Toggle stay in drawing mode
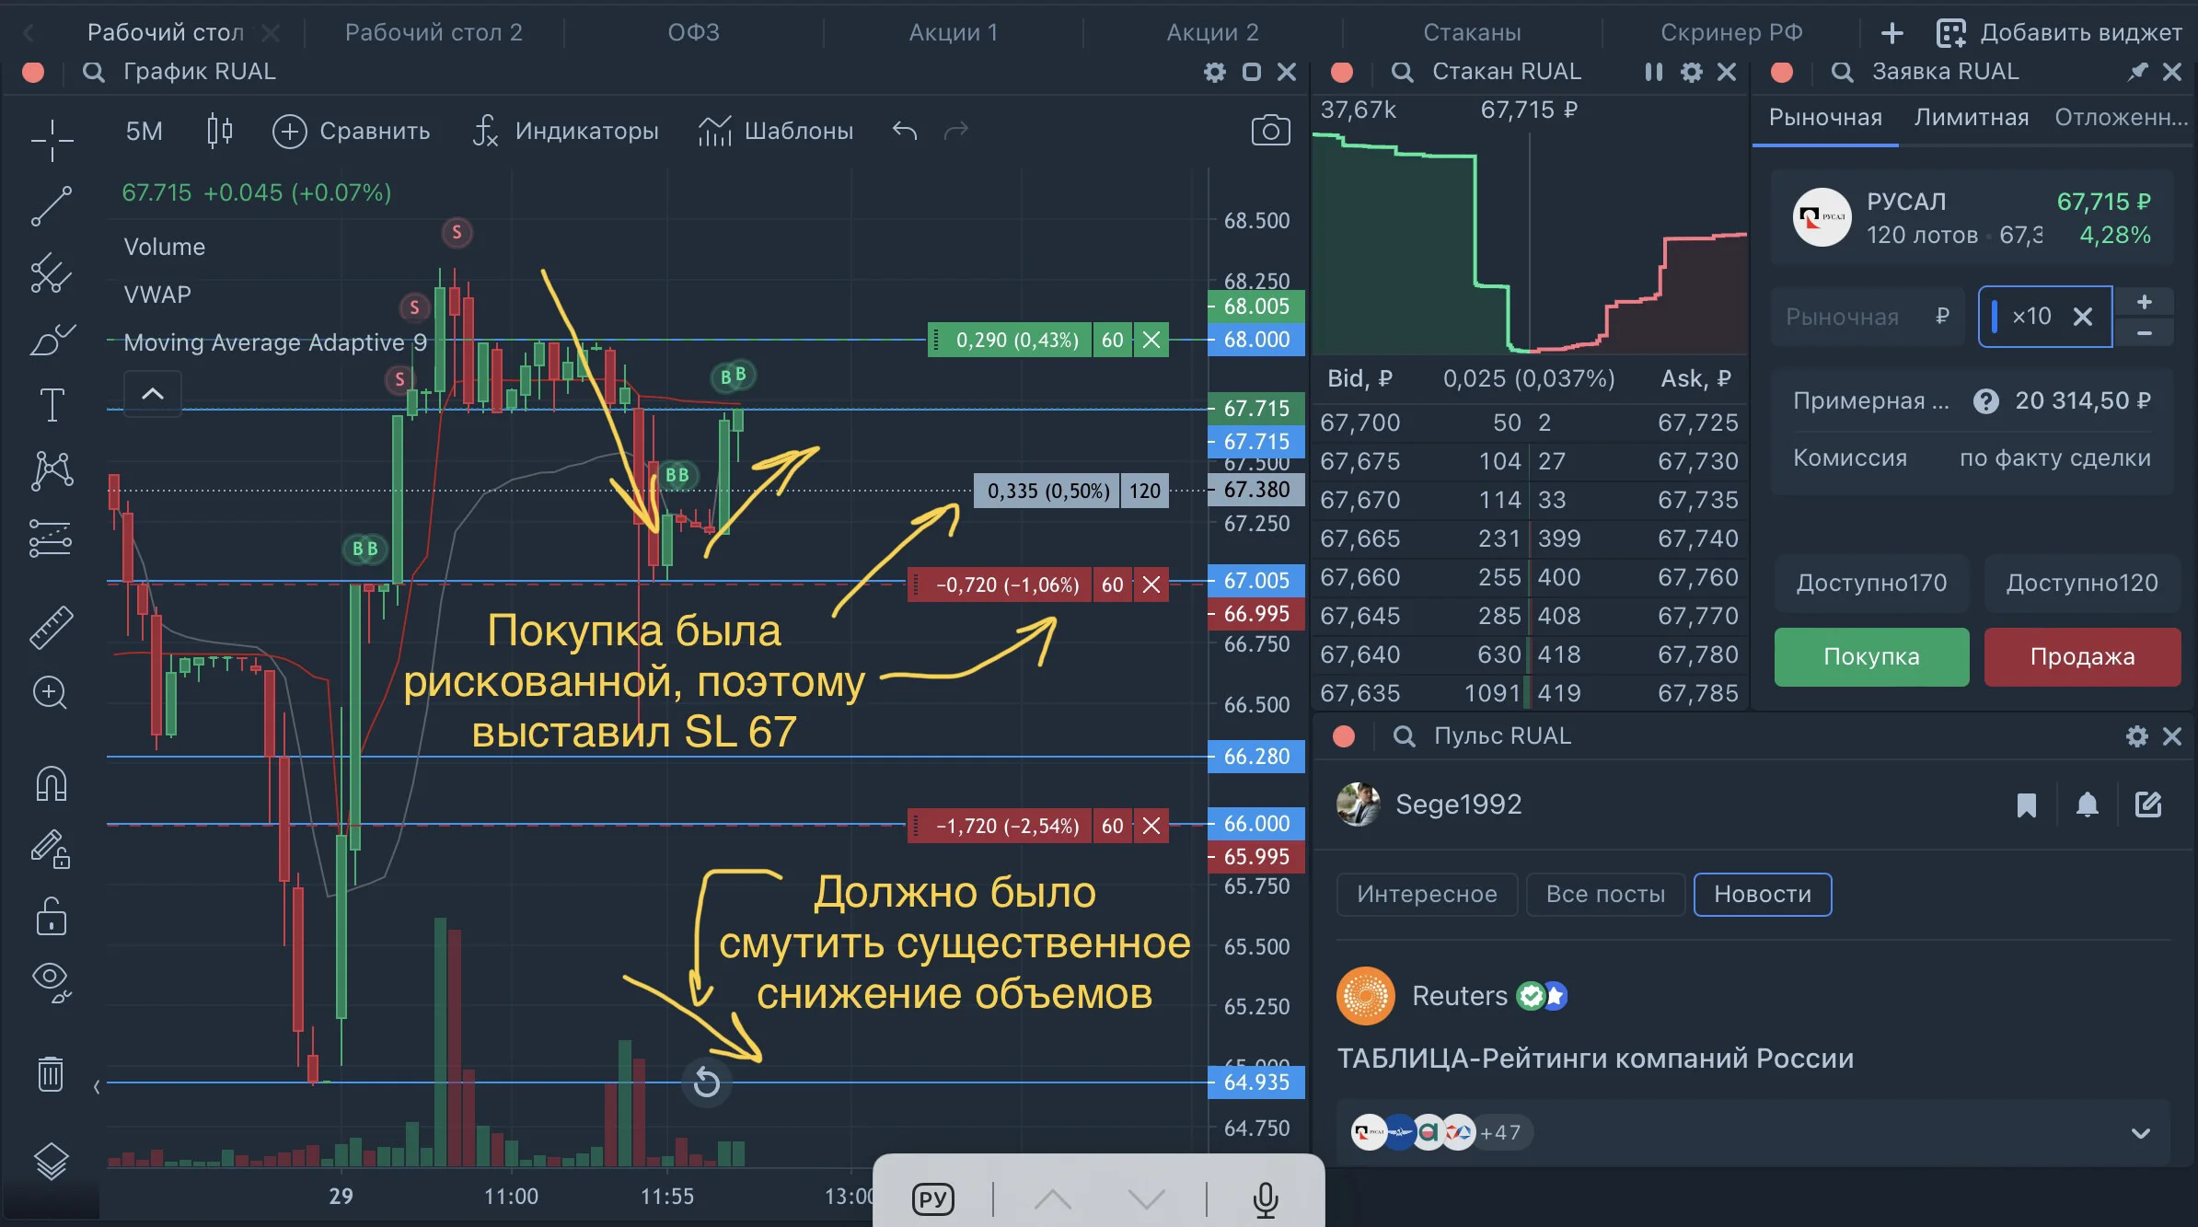The image size is (2198, 1227). pyautogui.click(x=52, y=849)
